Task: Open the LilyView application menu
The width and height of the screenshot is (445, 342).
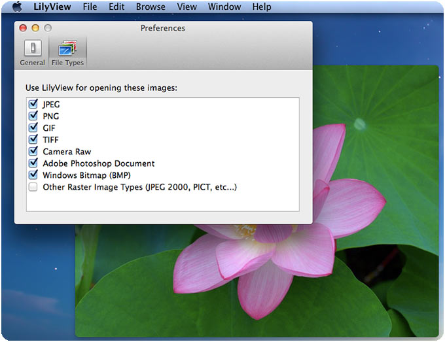Action: [52, 7]
